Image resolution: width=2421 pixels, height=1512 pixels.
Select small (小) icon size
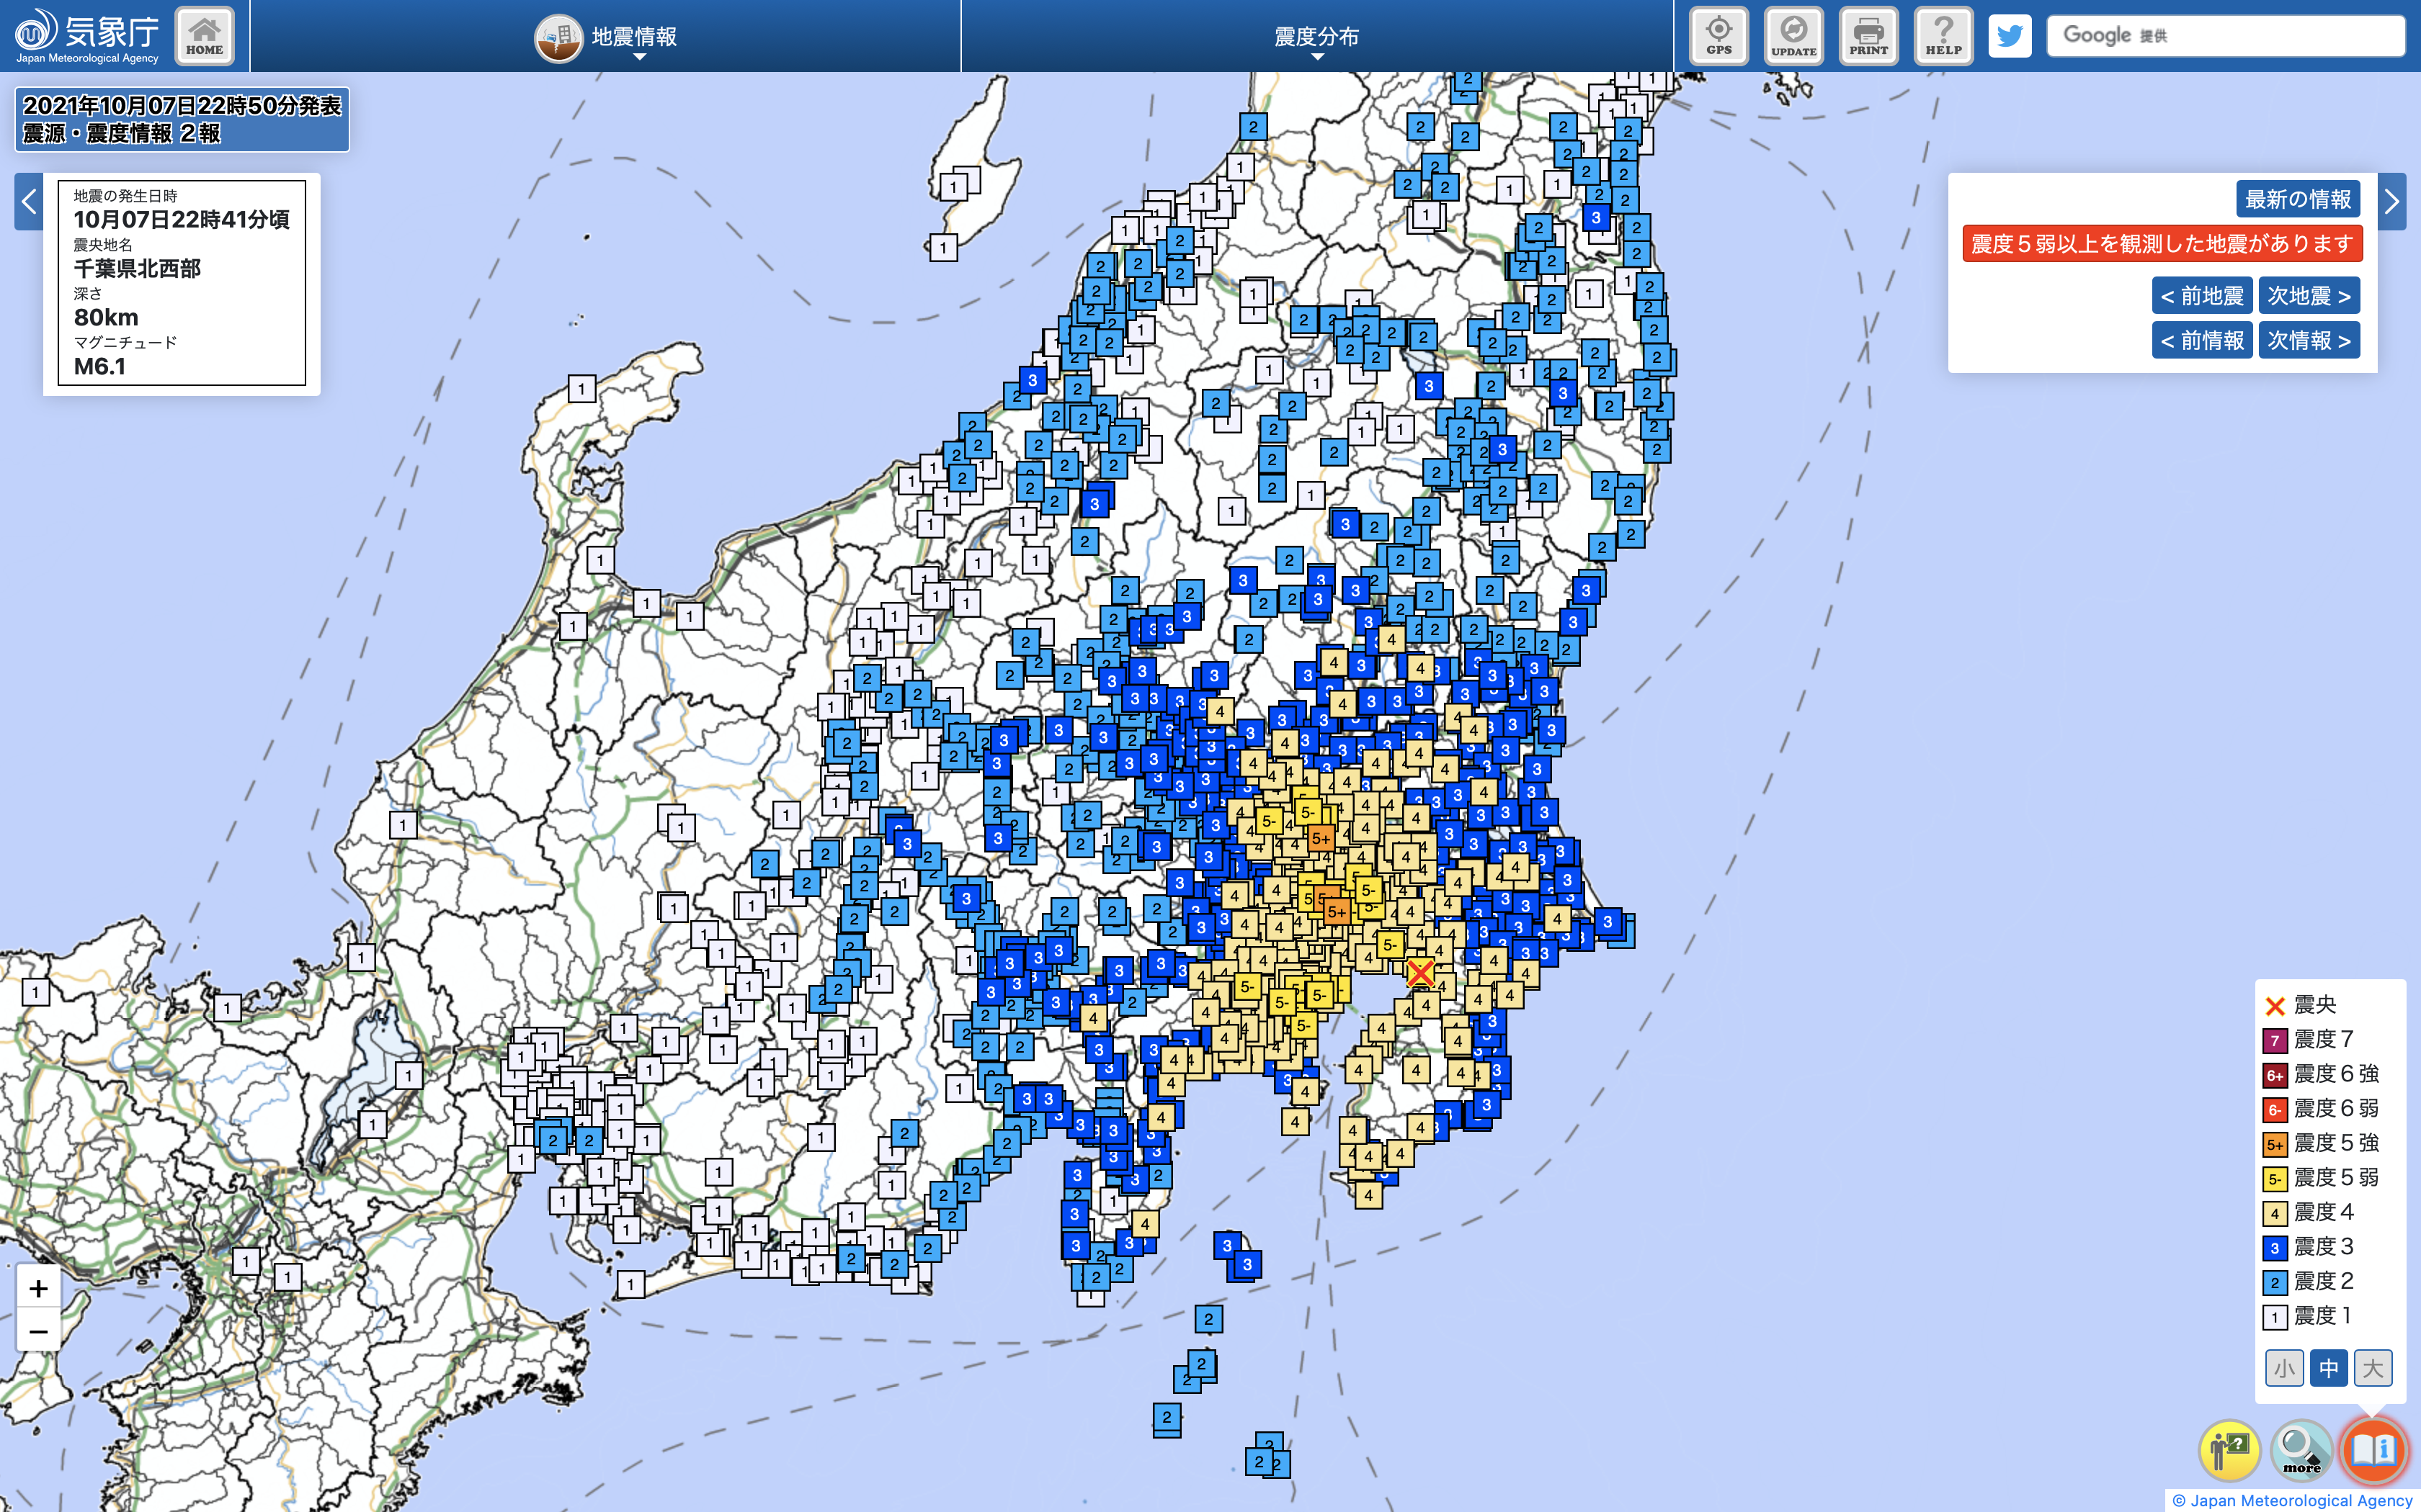[2284, 1368]
